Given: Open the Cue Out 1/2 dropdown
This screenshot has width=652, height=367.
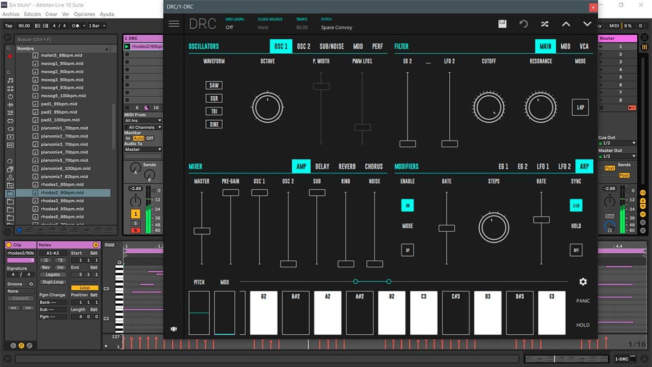Looking at the screenshot, I should 617,143.
